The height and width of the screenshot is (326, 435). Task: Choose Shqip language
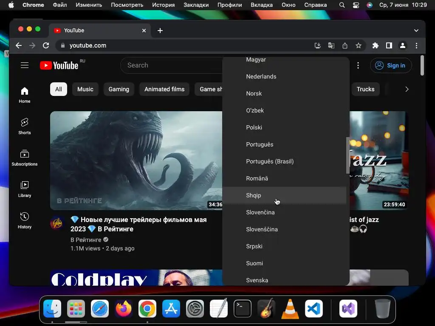[x=284, y=195]
